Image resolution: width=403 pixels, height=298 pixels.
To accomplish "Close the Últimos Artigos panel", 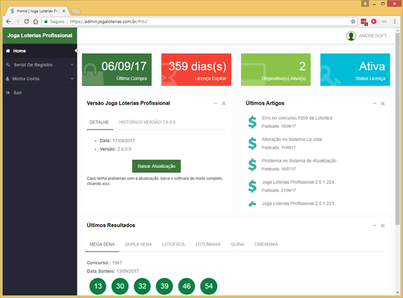I will pyautogui.click(x=383, y=104).
